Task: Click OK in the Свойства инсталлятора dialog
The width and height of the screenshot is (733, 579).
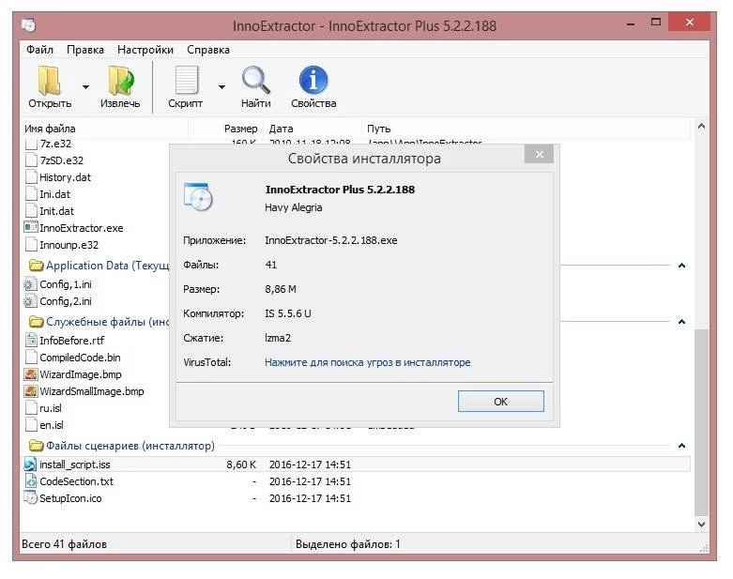Action: 500,402
